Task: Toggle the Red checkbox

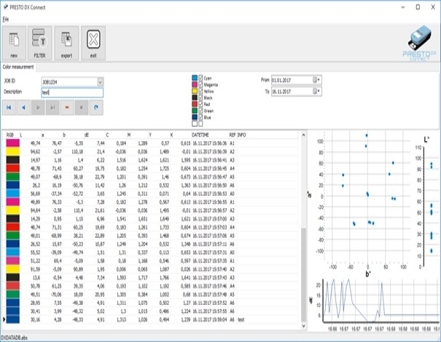Action: tap(200, 104)
